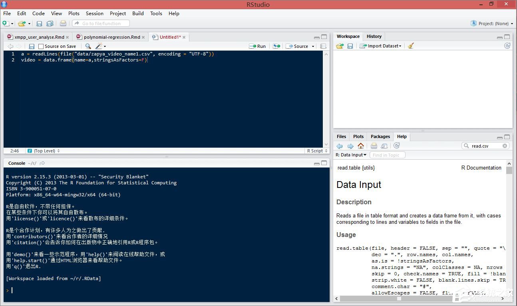This screenshot has width=517, height=306.
Task: Open the Project: (None) dropdown
Action: coord(492,24)
